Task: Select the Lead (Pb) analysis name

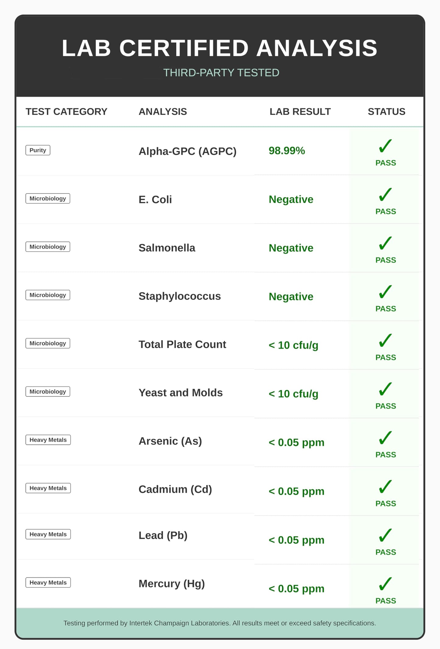Action: tap(163, 535)
